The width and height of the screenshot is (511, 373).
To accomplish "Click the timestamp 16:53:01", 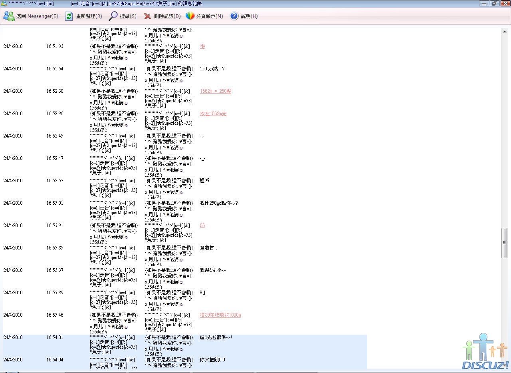I will [x=55, y=203].
